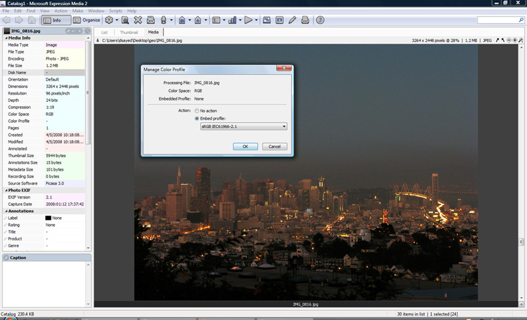
Task: Click the house-with-star catalog icon
Action: coord(198,20)
